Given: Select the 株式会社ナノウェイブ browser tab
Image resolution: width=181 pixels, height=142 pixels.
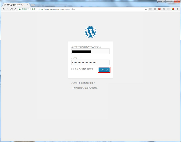Looking at the screenshot, I should pyautogui.click(x=16, y=5).
